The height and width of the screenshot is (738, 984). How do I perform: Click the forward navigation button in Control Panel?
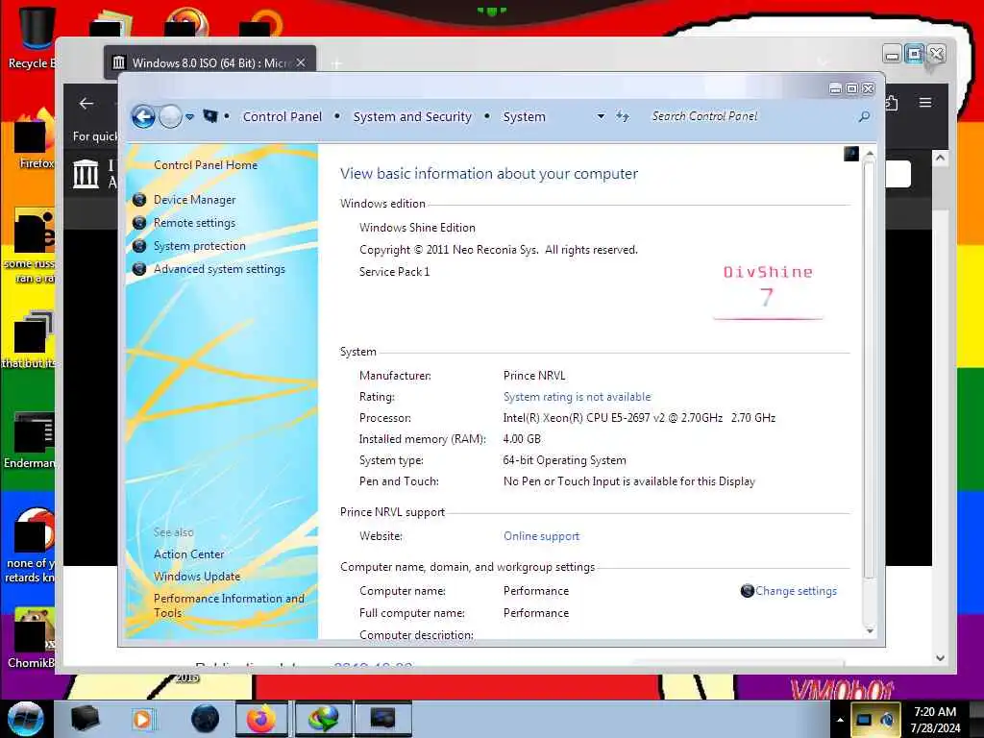pyautogui.click(x=170, y=116)
